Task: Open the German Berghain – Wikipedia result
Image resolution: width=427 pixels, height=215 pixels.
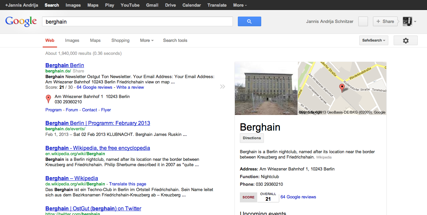Action: (72, 178)
